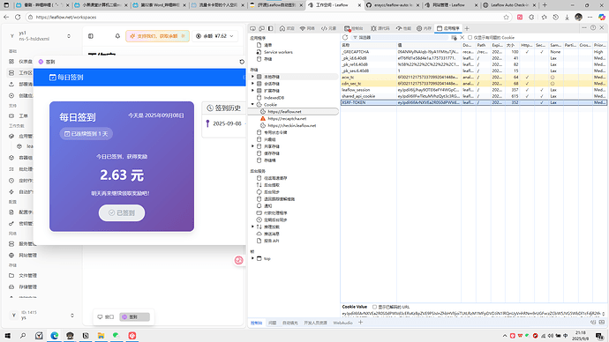Click the DevTools dock sidebar toggle icon
The image size is (609, 342).
click(271, 28)
